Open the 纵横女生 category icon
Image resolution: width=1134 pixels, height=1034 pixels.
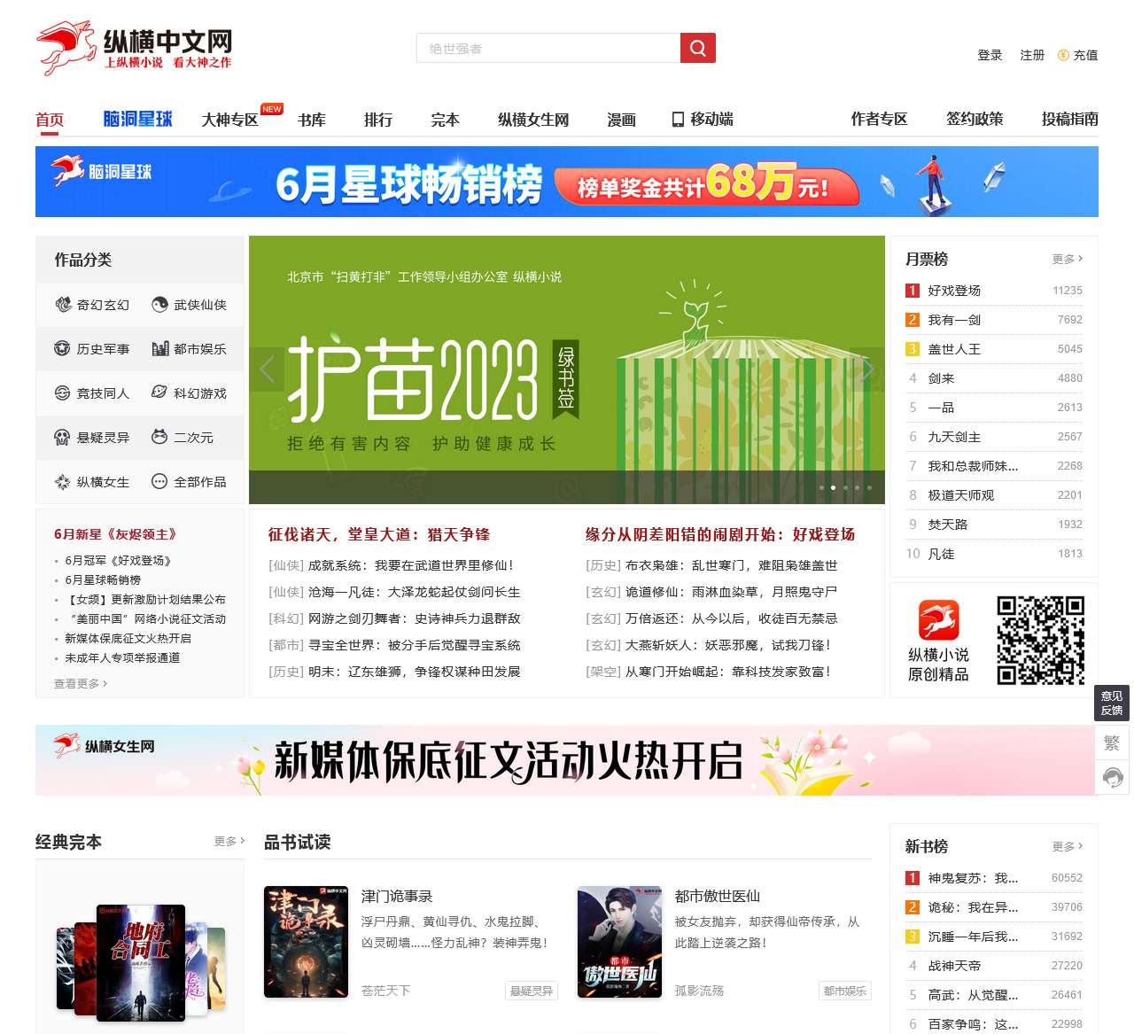coord(62,482)
